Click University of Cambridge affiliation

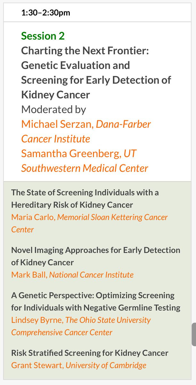tap(106, 365)
